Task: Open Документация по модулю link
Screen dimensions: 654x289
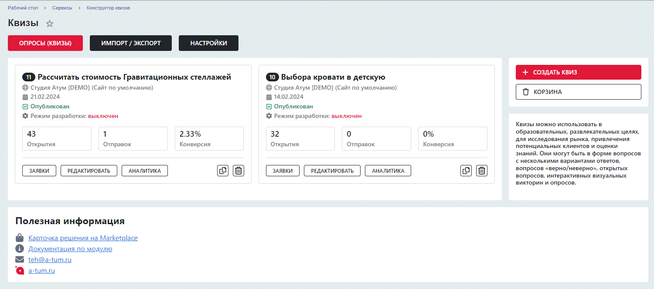Action: point(70,249)
